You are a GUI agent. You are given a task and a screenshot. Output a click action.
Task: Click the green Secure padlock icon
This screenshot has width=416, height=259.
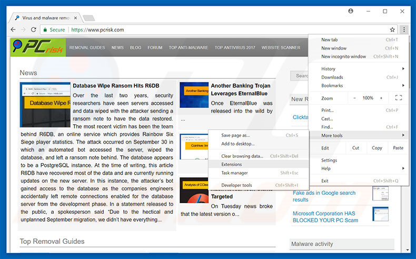45,29
